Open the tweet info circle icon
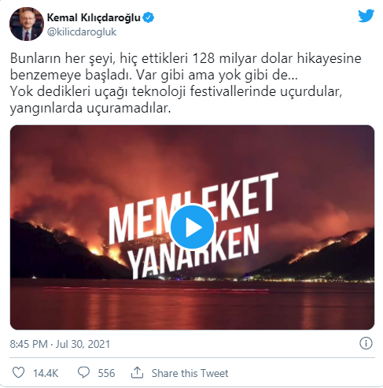Image resolution: width=383 pixels, height=388 pixels. (x=366, y=343)
